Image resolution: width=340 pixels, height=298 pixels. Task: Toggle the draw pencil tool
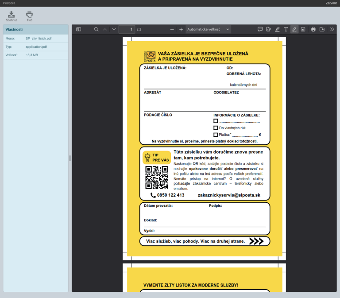294,29
